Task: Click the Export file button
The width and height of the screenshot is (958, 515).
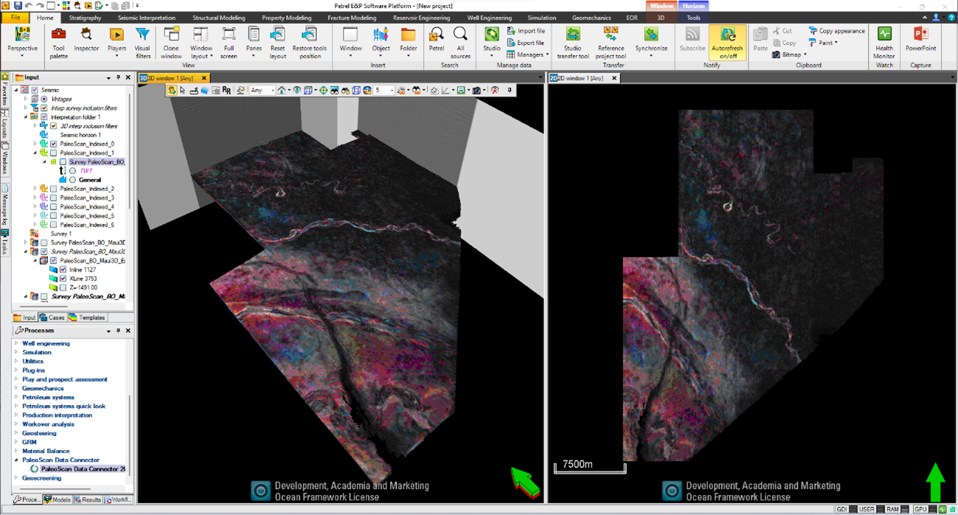Action: (x=526, y=43)
